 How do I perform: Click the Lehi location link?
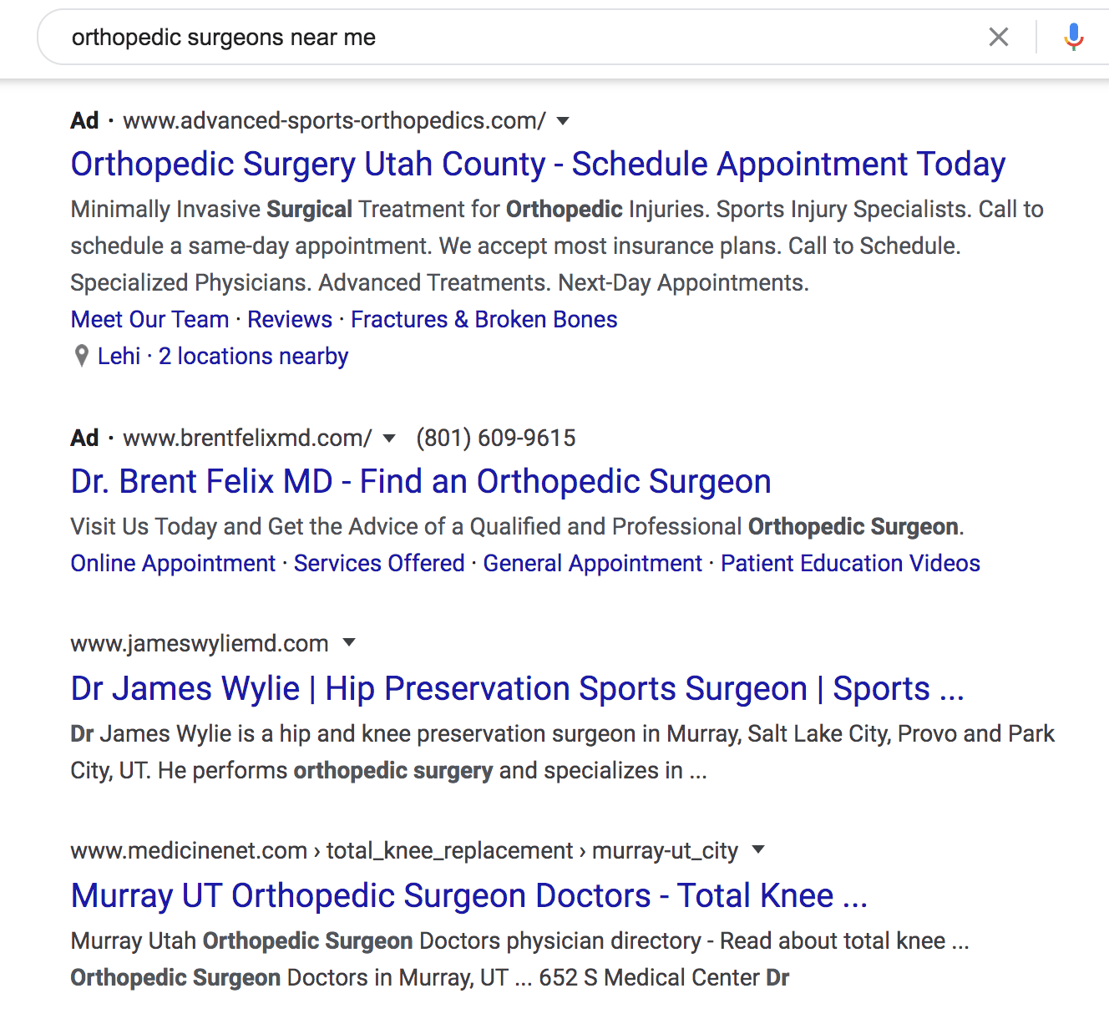point(119,357)
